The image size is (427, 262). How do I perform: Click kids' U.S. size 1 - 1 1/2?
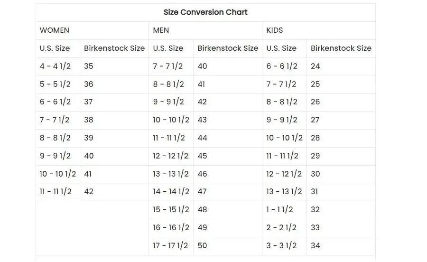pyautogui.click(x=279, y=209)
